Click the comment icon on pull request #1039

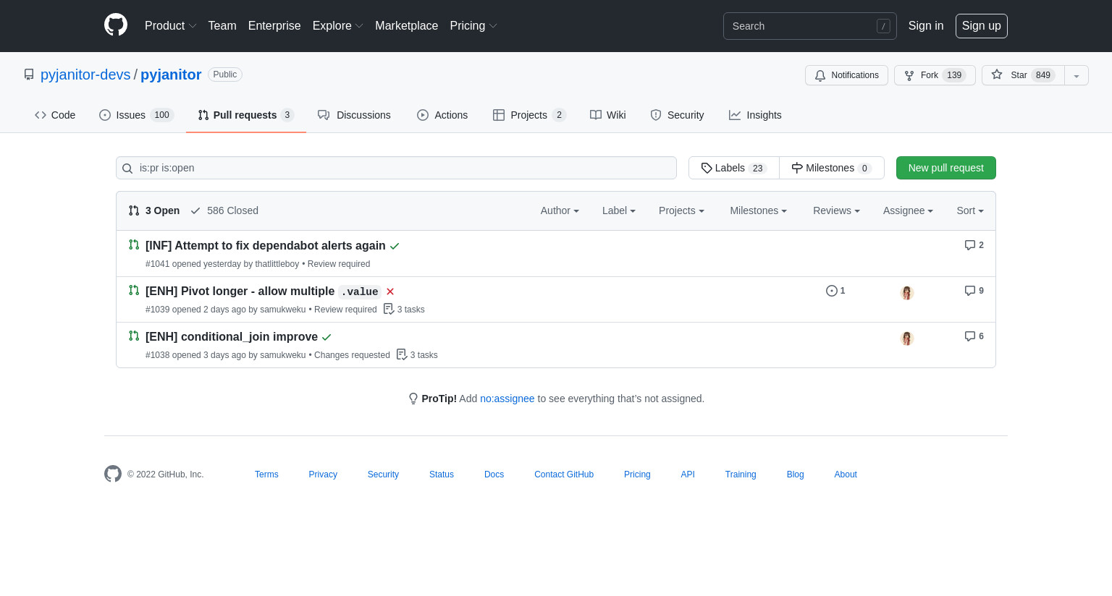pyautogui.click(x=970, y=291)
